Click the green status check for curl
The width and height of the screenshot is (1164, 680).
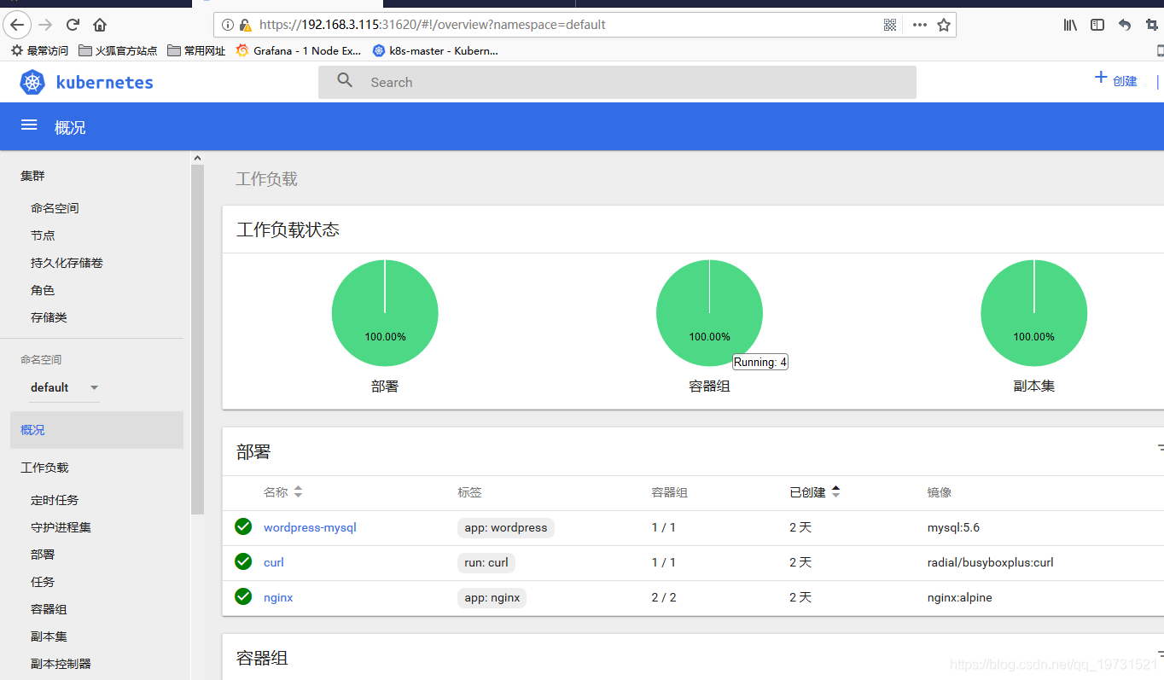[243, 561]
